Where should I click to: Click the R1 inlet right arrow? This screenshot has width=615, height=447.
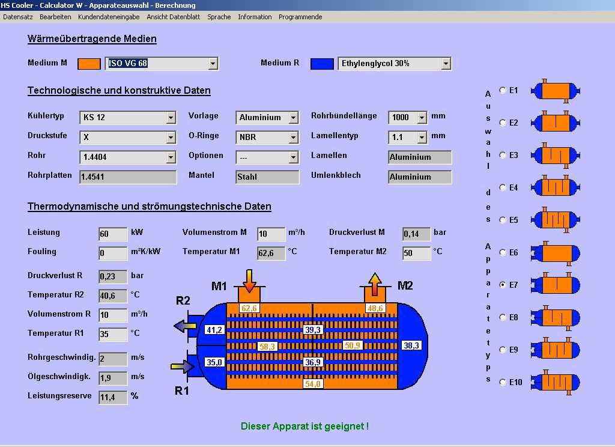pos(183,365)
